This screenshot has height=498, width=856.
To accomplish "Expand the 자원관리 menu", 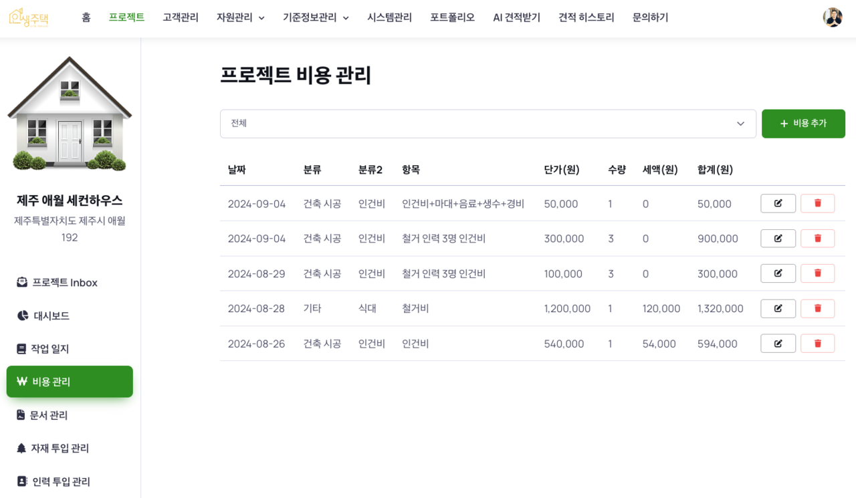I will click(240, 18).
